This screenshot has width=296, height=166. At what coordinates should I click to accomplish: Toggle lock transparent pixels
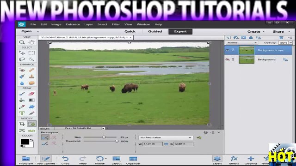point(258,38)
